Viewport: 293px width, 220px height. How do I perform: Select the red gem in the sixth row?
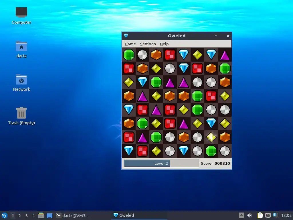[x=170, y=123]
